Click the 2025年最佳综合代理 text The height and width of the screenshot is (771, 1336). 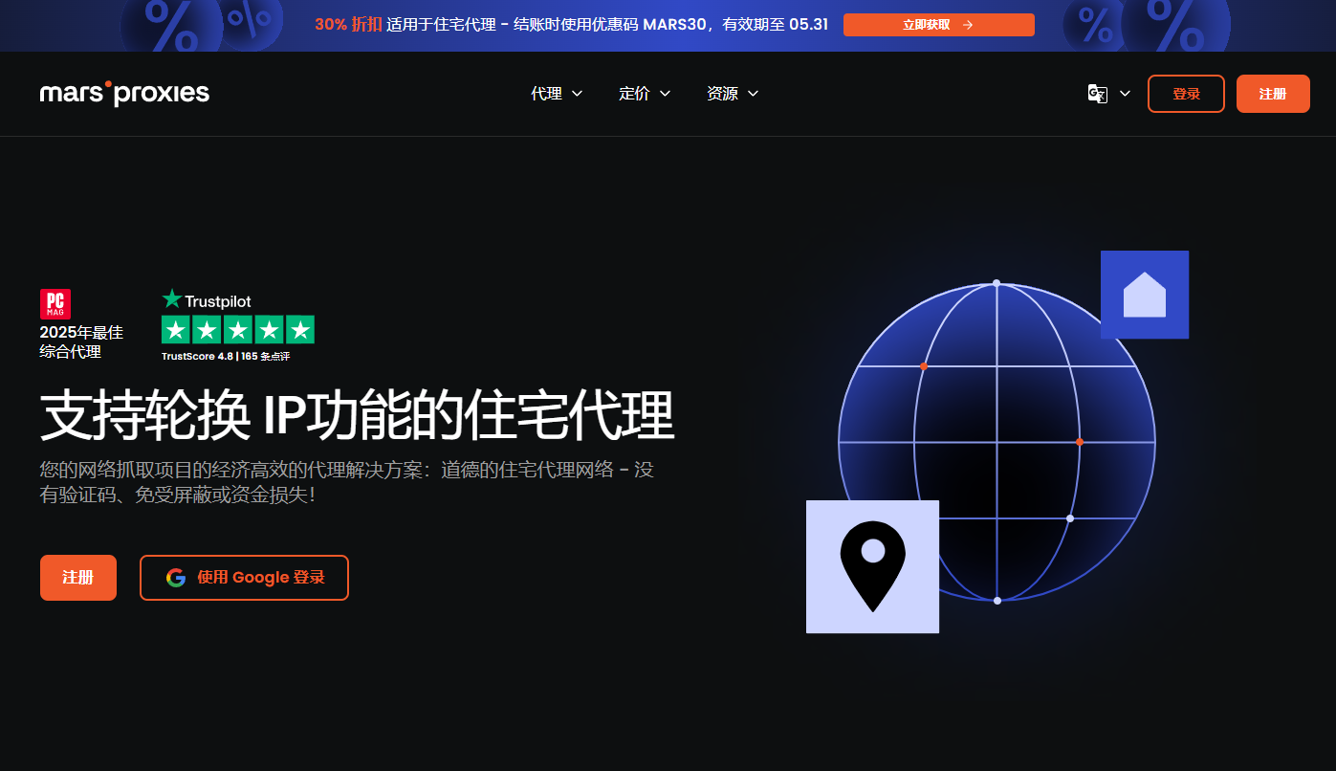tap(81, 341)
